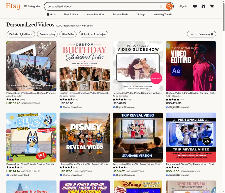Click Digital Download icon under USD 69.15
The width and height of the screenshot is (225, 193).
point(114,107)
